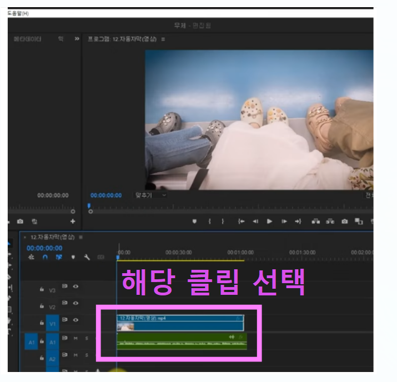This screenshot has height=382, width=397.
Task: Click the overwrite icon beside source camera
Action: pyautogui.click(x=34, y=222)
